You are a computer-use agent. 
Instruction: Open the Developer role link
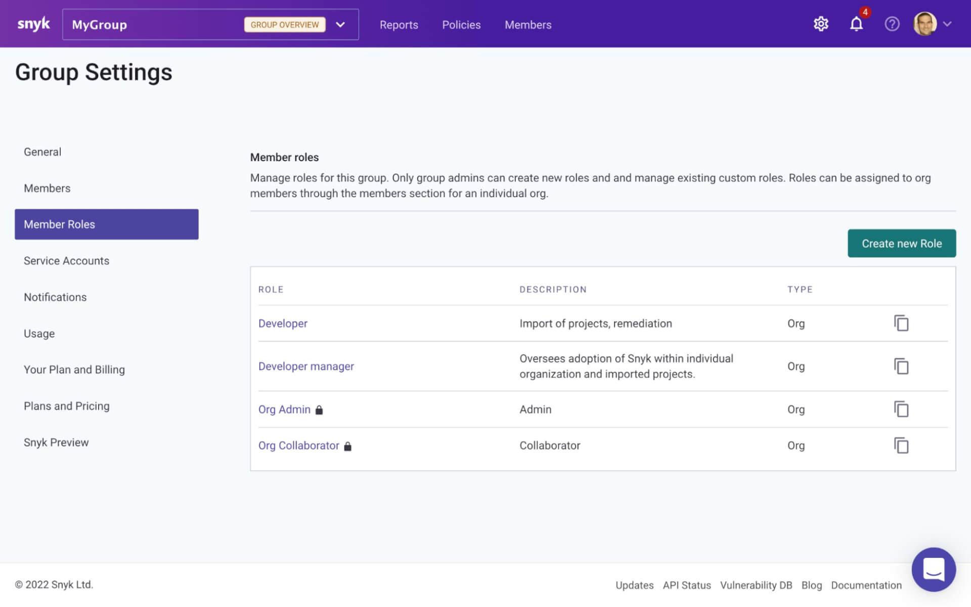pyautogui.click(x=283, y=323)
